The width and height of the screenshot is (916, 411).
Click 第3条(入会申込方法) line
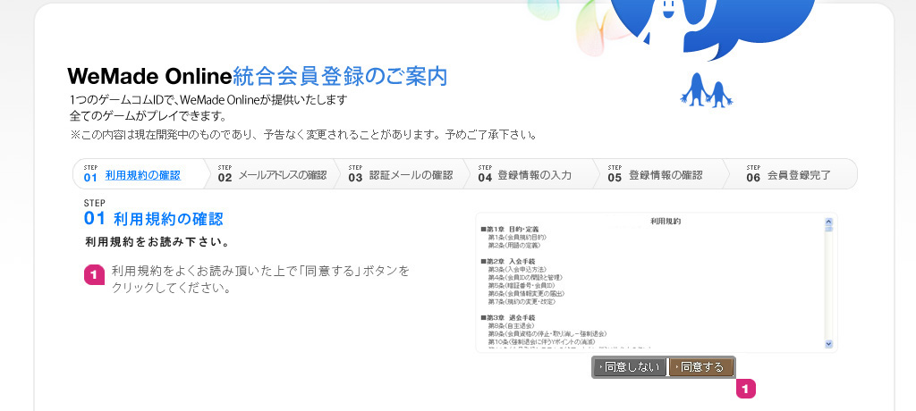tap(517, 269)
